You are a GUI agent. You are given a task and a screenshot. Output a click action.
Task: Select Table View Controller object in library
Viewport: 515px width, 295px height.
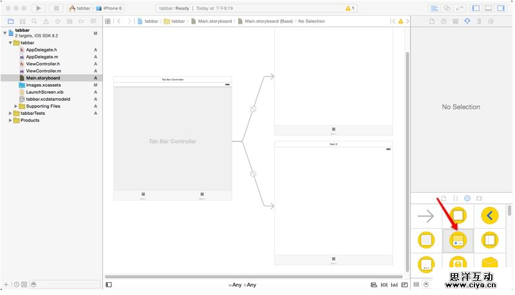pyautogui.click(x=426, y=240)
